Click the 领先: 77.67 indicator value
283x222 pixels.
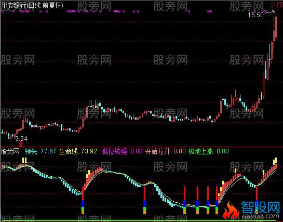41,151
